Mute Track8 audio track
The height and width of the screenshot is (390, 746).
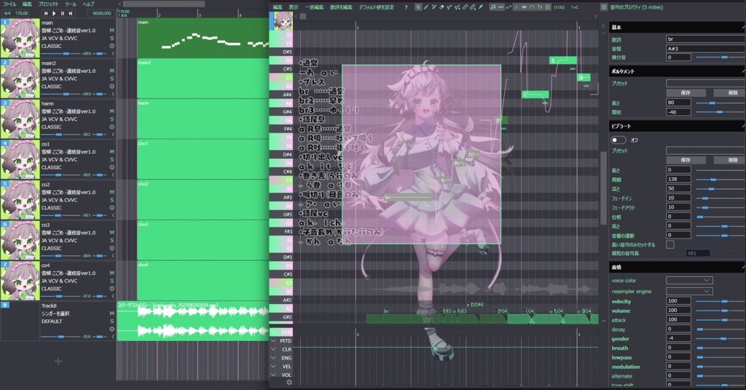click(111, 313)
